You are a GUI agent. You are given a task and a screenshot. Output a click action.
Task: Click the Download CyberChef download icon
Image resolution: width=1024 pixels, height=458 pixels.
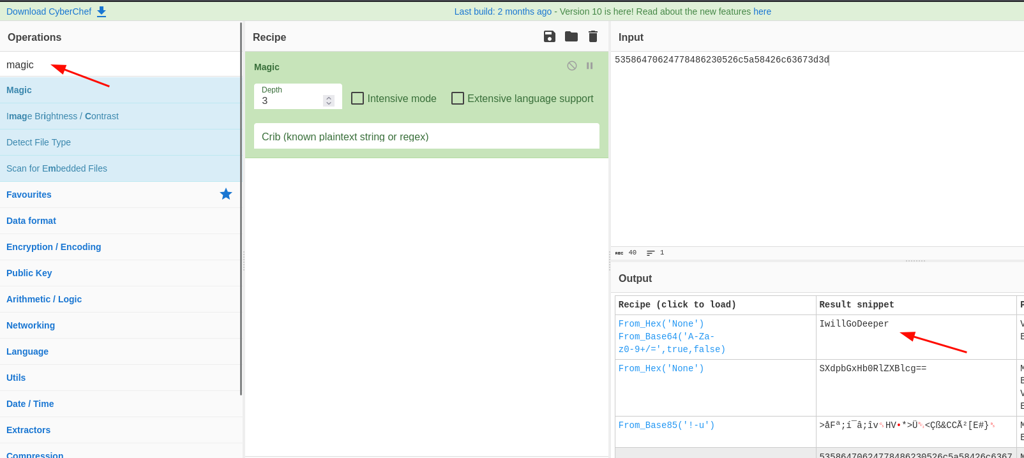(102, 11)
